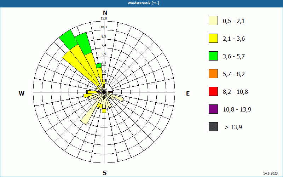Click the 8,9 ring scale value
Viewport: 283px width, 177px height.
click(104, 36)
